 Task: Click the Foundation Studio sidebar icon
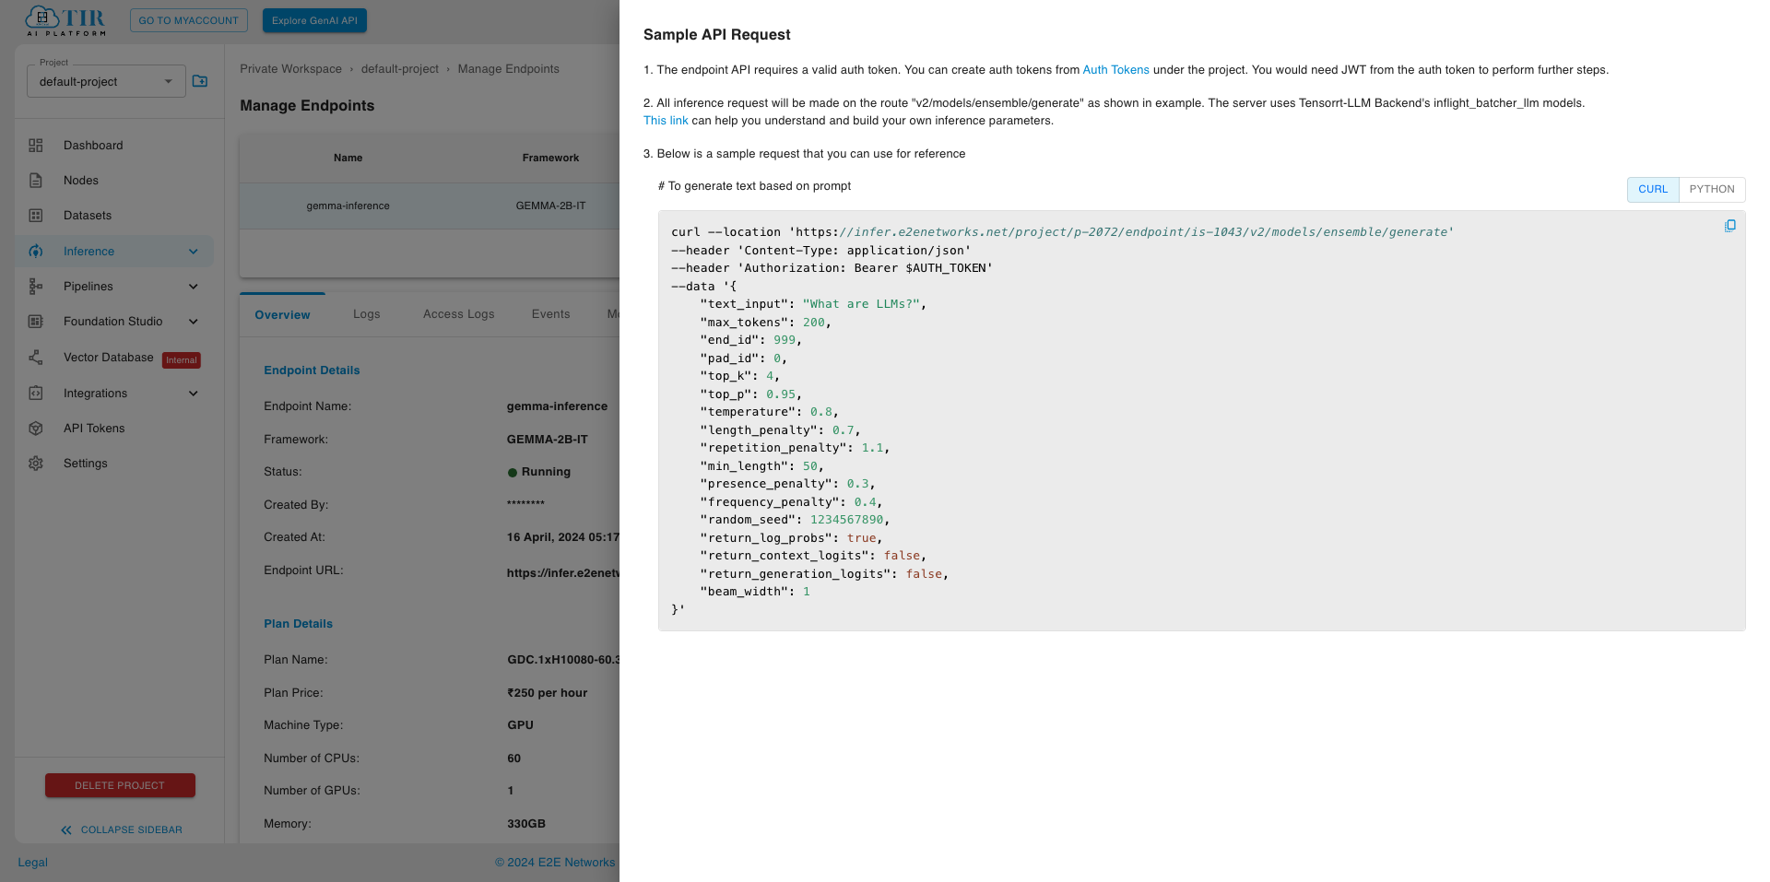click(x=36, y=322)
